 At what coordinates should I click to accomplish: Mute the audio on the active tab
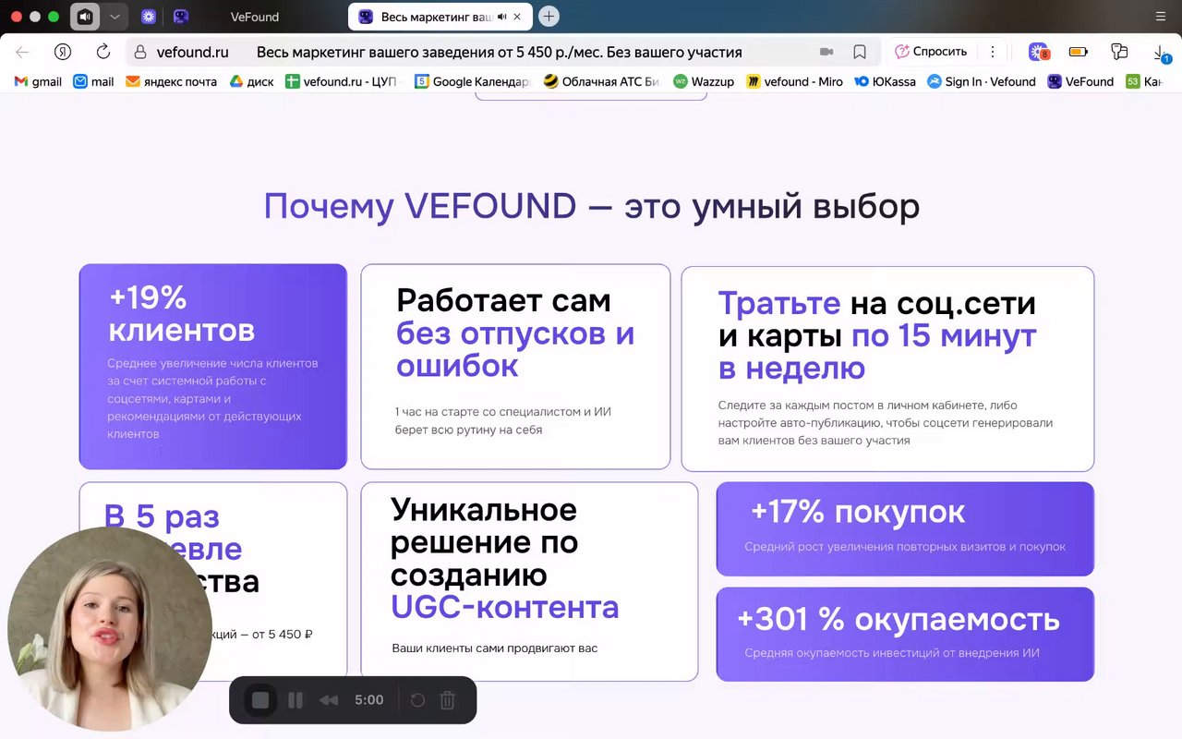501,17
